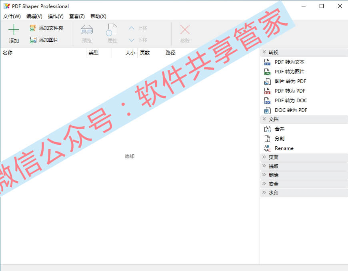This screenshot has width=348, height=271.
Task: Choose the DOC 转为 PDF label
Action: pos(291,110)
